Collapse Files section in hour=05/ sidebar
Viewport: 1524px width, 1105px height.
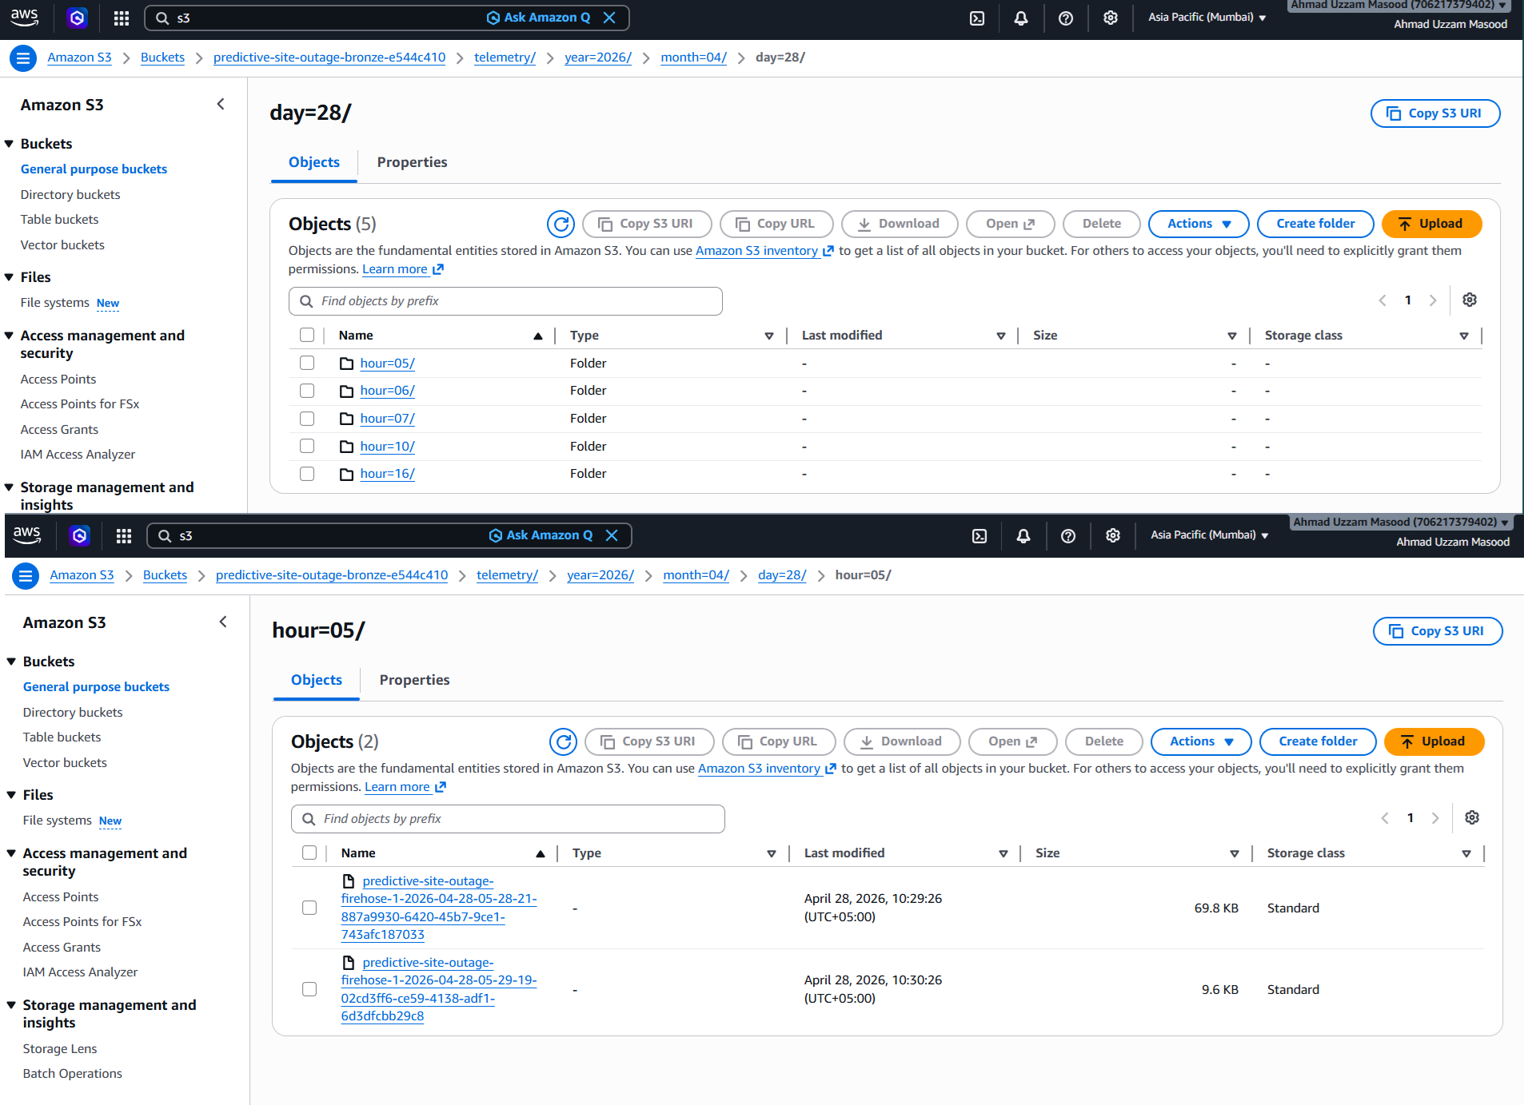pyautogui.click(x=12, y=795)
